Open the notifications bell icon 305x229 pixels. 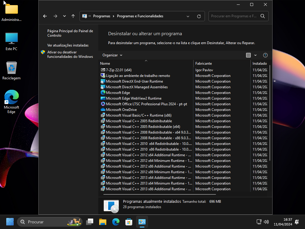[297, 222]
